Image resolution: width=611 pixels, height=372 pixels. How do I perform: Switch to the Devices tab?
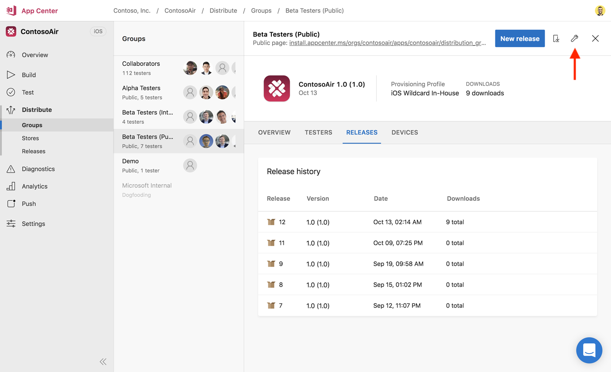click(x=405, y=132)
